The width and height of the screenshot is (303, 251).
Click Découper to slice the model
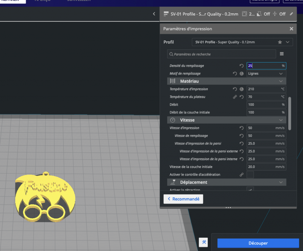pyautogui.click(x=258, y=243)
